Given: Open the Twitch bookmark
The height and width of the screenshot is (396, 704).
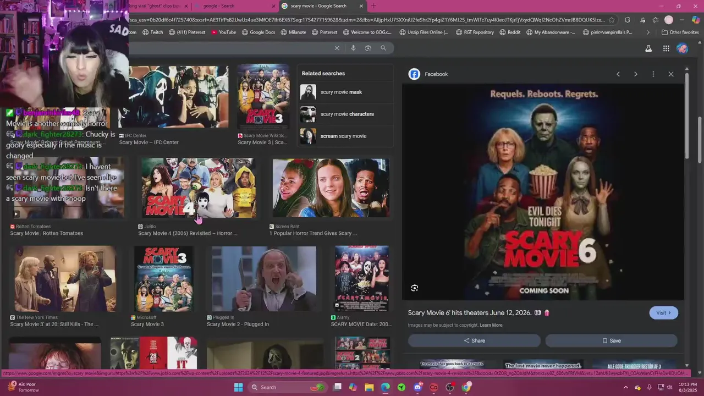Looking at the screenshot, I should coord(153,32).
